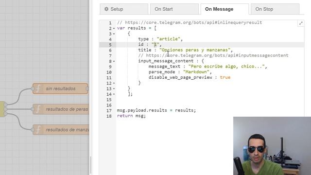The width and height of the screenshot is (311, 175).
Task: Click the text "article" on line 4
Action: (169, 39)
